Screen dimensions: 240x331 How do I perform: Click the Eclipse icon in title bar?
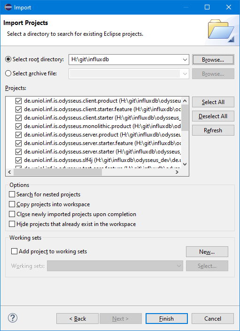(8, 7)
